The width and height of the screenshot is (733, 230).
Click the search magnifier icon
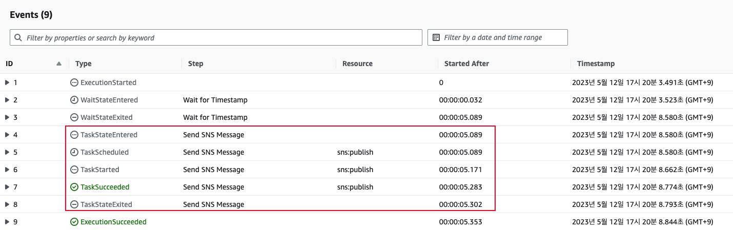click(x=18, y=37)
